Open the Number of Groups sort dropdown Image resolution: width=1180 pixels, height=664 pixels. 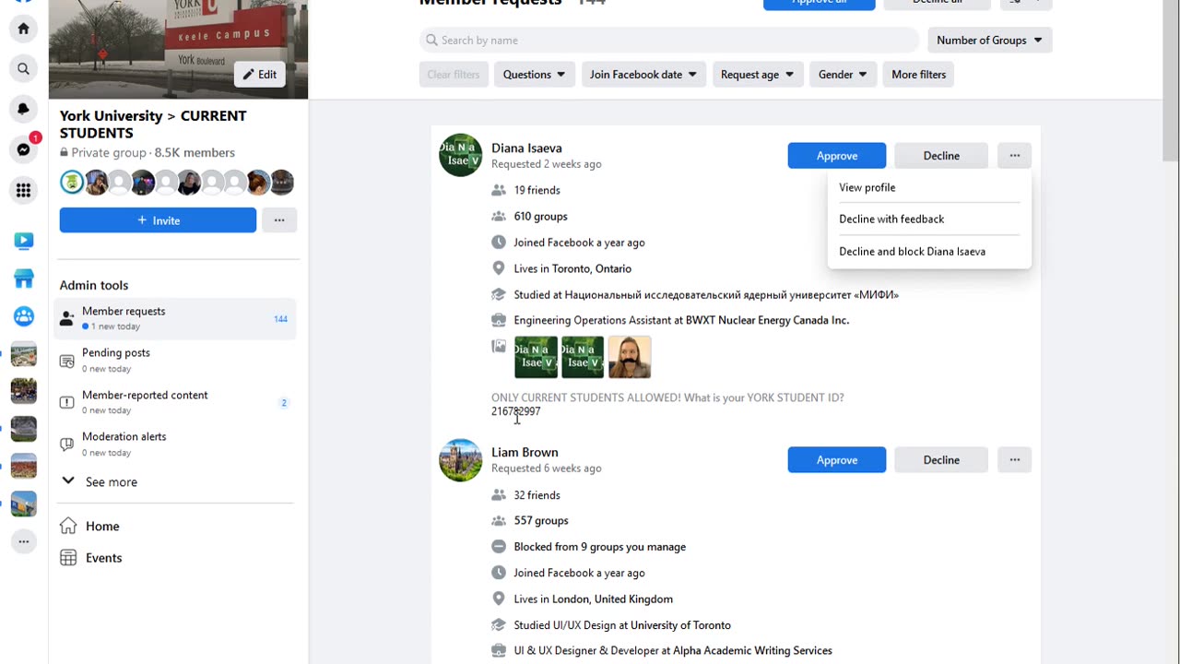click(989, 41)
